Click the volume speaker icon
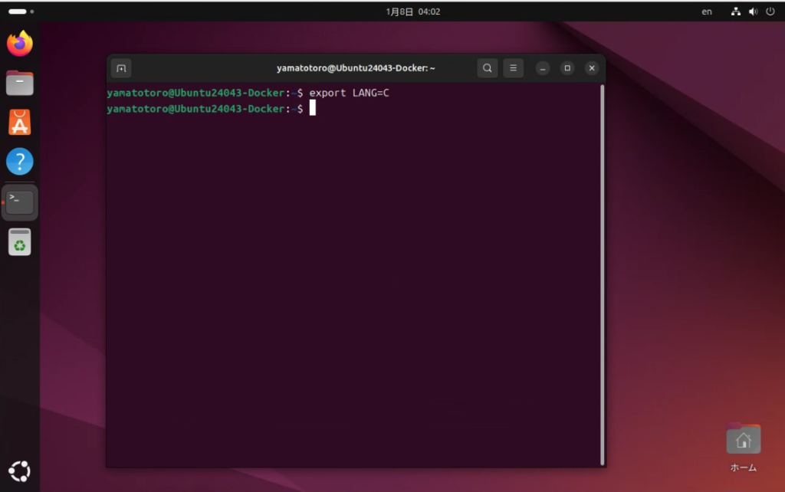 coord(753,11)
